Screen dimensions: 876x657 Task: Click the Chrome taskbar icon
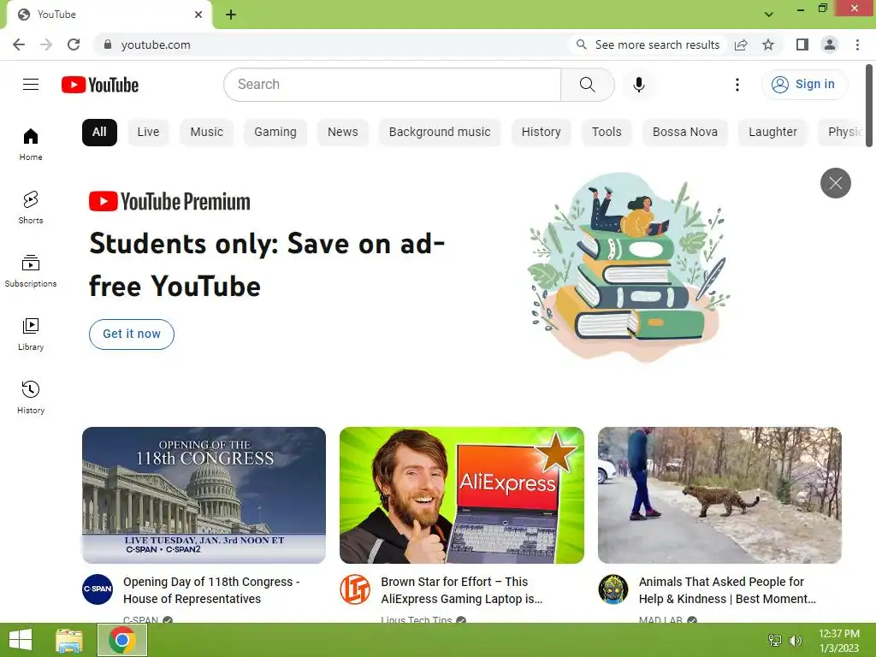[x=122, y=640]
